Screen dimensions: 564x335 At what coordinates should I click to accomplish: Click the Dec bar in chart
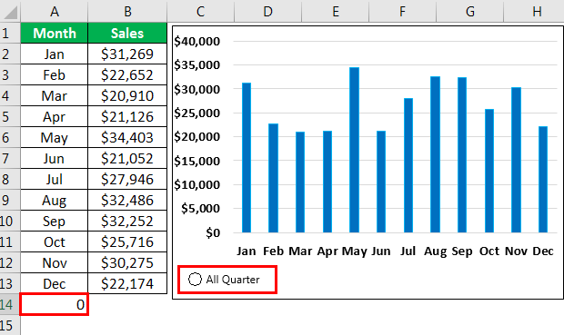(543, 180)
